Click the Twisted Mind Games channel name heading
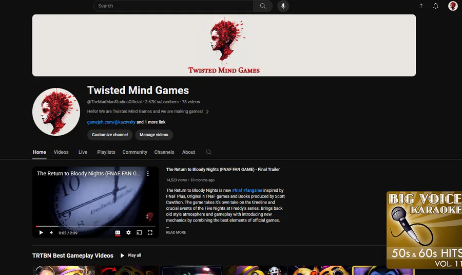 tap(138, 90)
